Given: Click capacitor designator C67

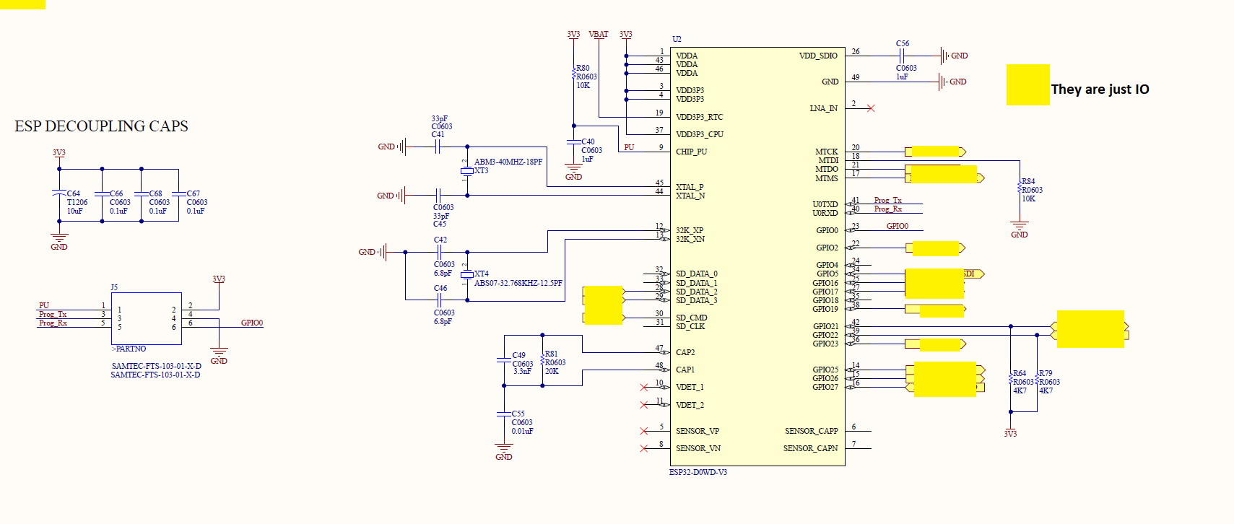Looking at the screenshot, I should coord(194,193).
